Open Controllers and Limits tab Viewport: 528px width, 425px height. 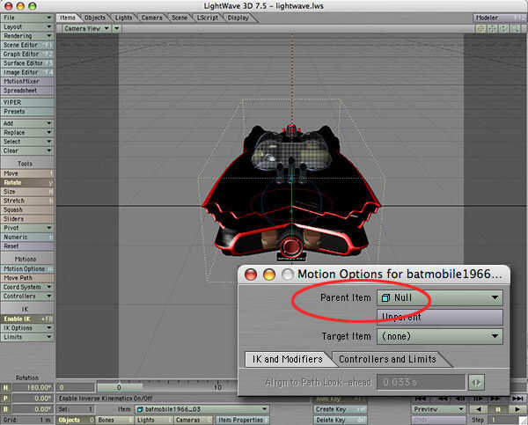(x=387, y=359)
